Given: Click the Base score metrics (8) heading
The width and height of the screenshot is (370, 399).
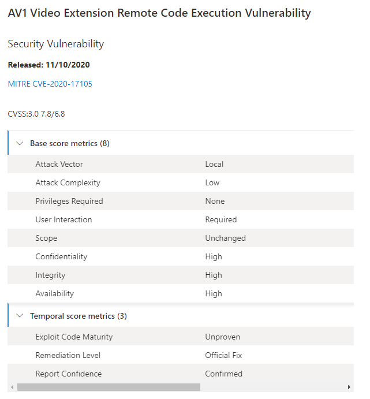Looking at the screenshot, I should point(70,143).
